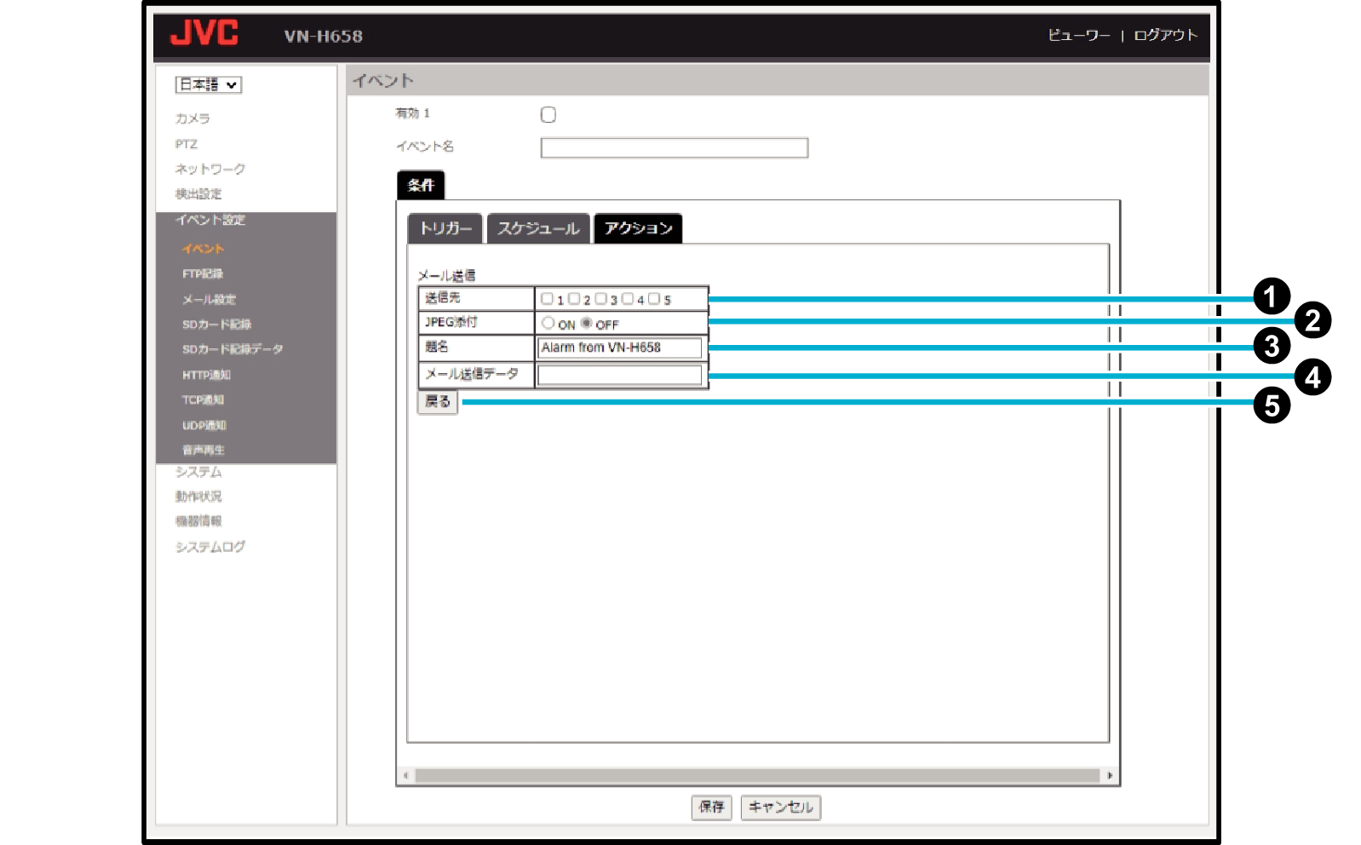Check 送信先 checkbox 4
The image size is (1361, 845).
[628, 299]
